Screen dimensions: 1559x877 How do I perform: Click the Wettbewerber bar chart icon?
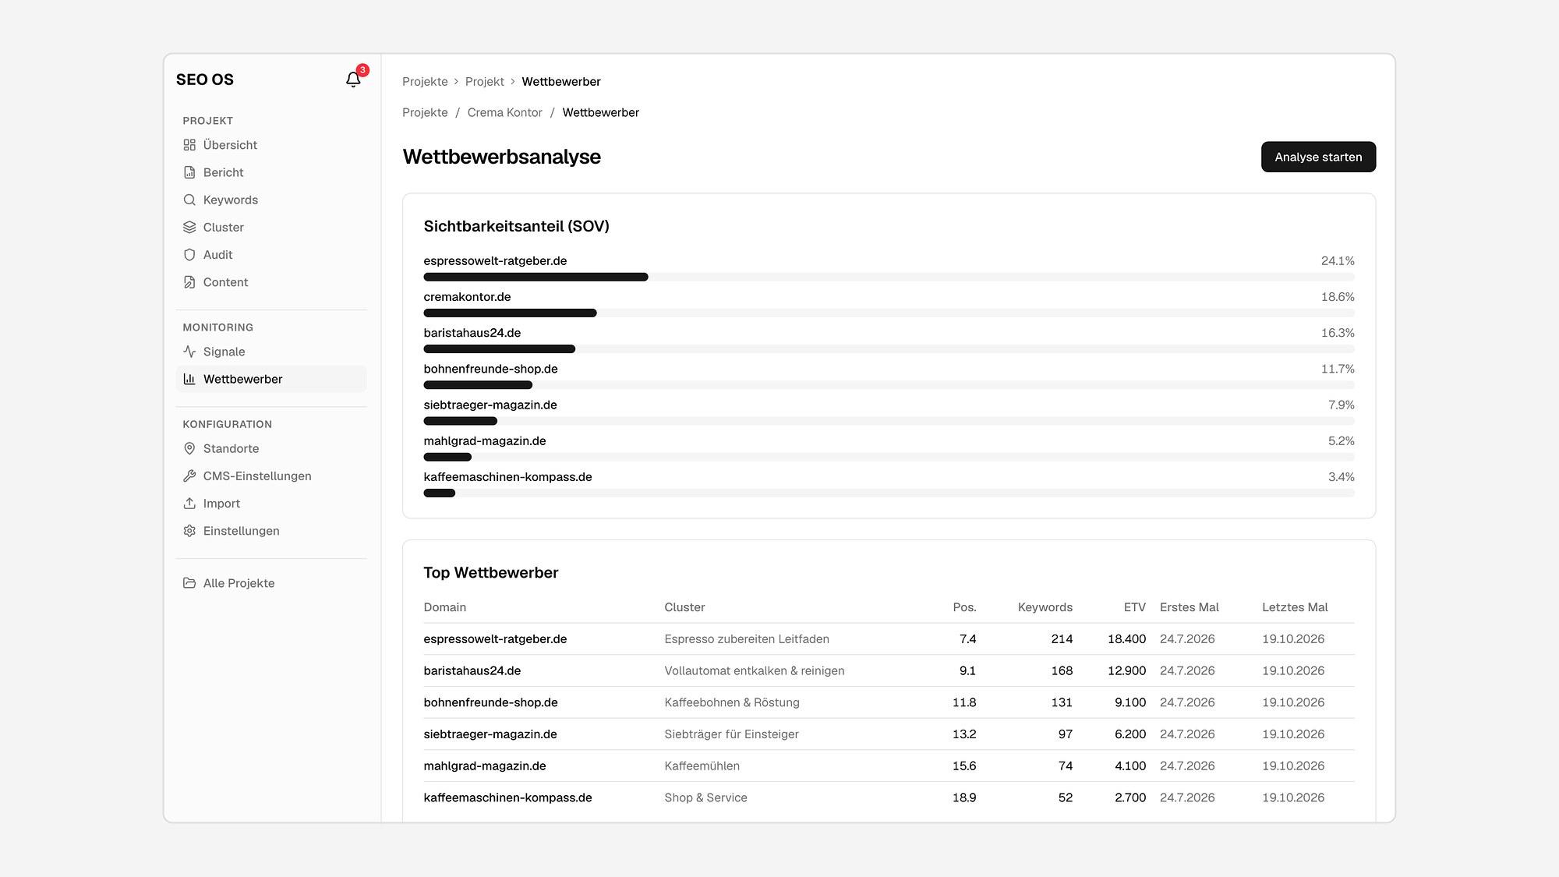click(189, 379)
